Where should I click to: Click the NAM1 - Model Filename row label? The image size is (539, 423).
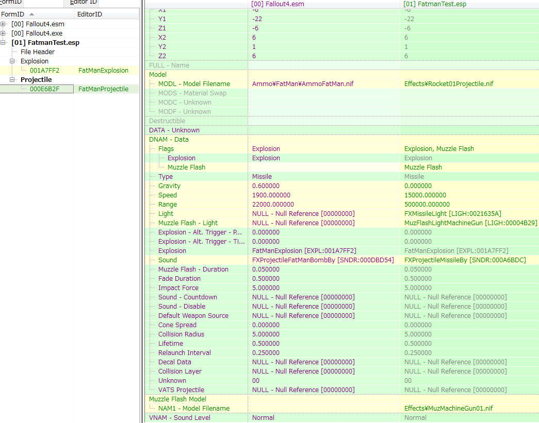[193, 408]
